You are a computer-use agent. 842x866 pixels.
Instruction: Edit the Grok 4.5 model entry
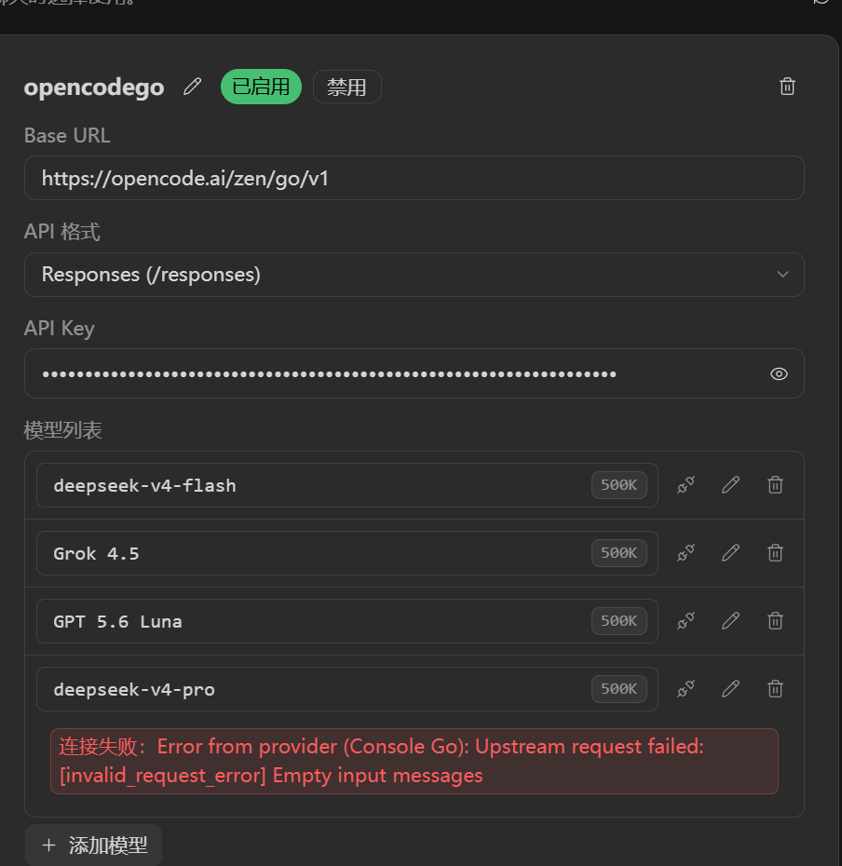pos(730,553)
